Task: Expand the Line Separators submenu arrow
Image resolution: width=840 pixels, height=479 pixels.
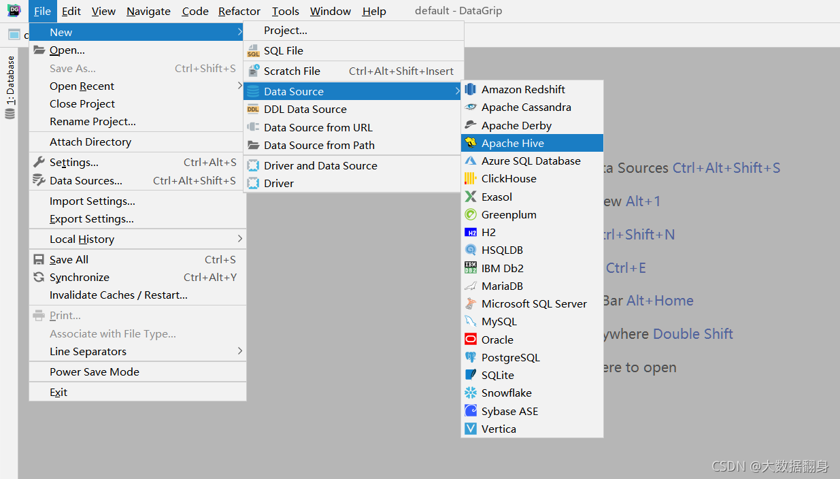Action: [239, 351]
